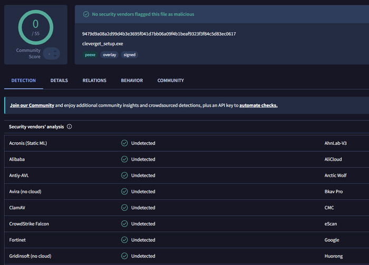The width and height of the screenshot is (369, 265).
Task: Click the green checkmark beside no vendors flagged message
Action: click(86, 14)
